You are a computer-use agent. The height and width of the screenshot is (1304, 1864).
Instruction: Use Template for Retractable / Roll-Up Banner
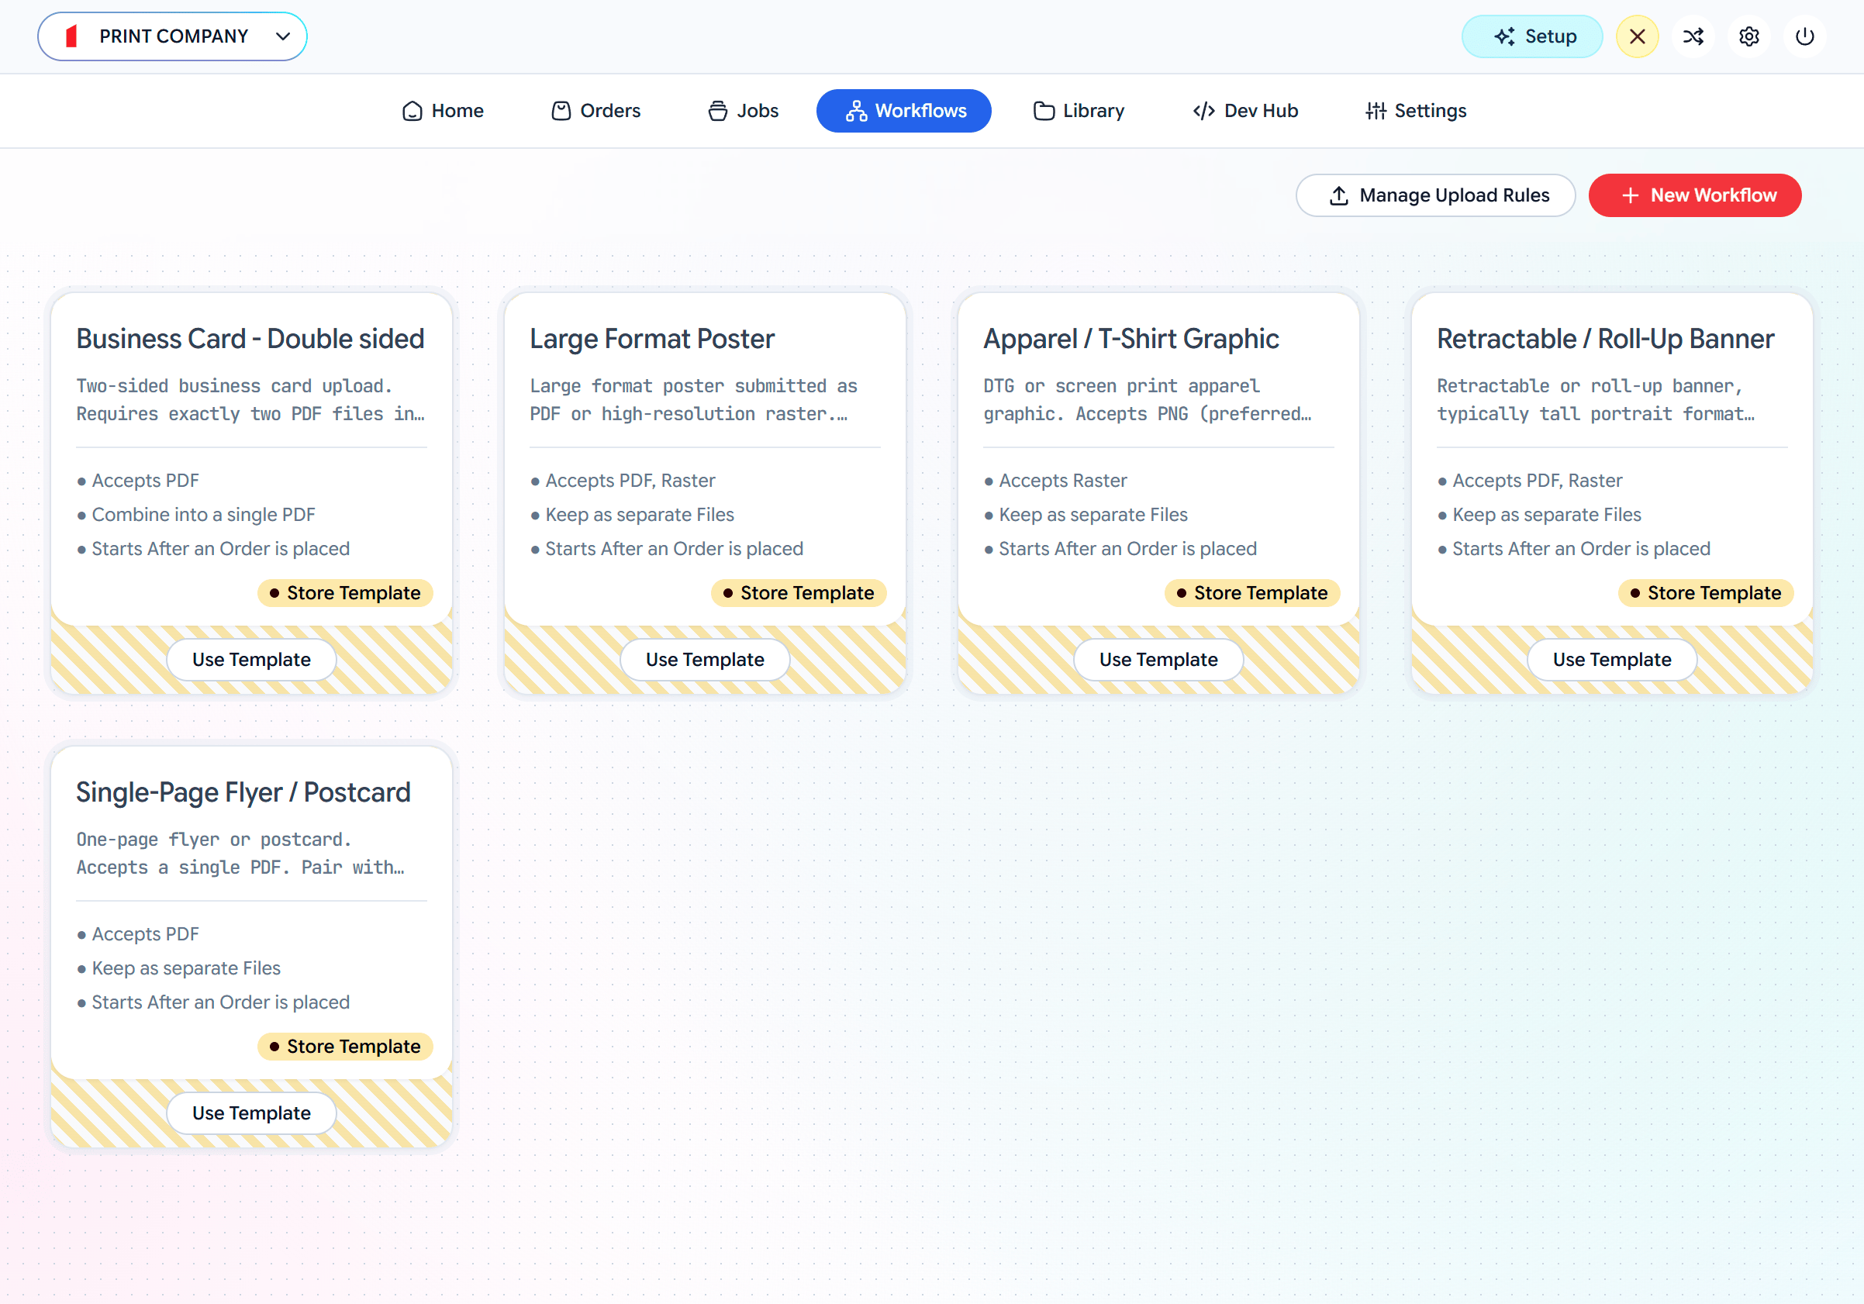pos(1611,659)
